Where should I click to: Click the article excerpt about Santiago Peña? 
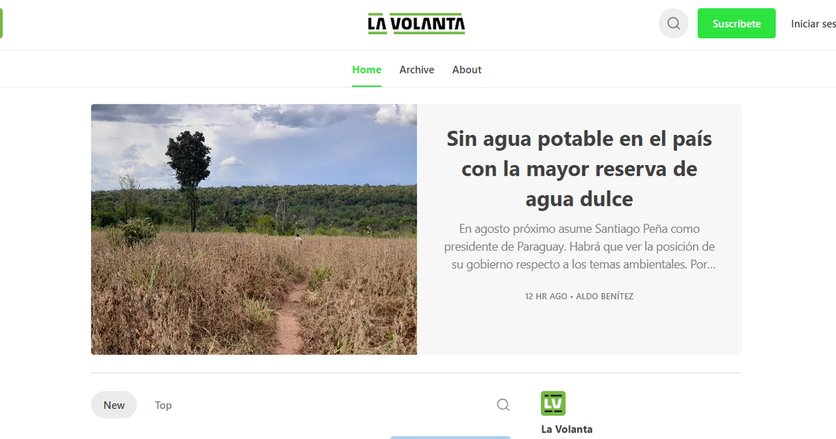pos(580,246)
